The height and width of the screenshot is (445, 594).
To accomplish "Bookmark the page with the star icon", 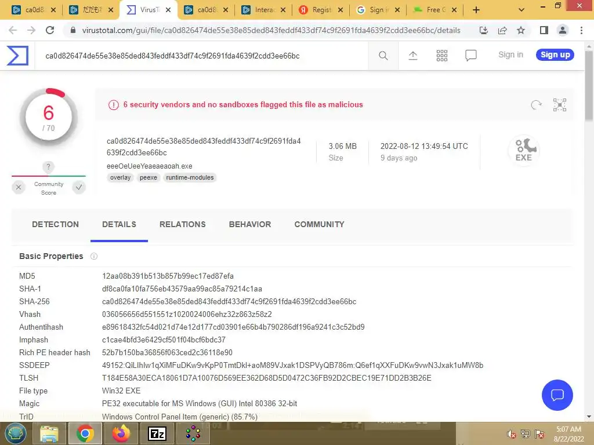I will click(x=521, y=30).
